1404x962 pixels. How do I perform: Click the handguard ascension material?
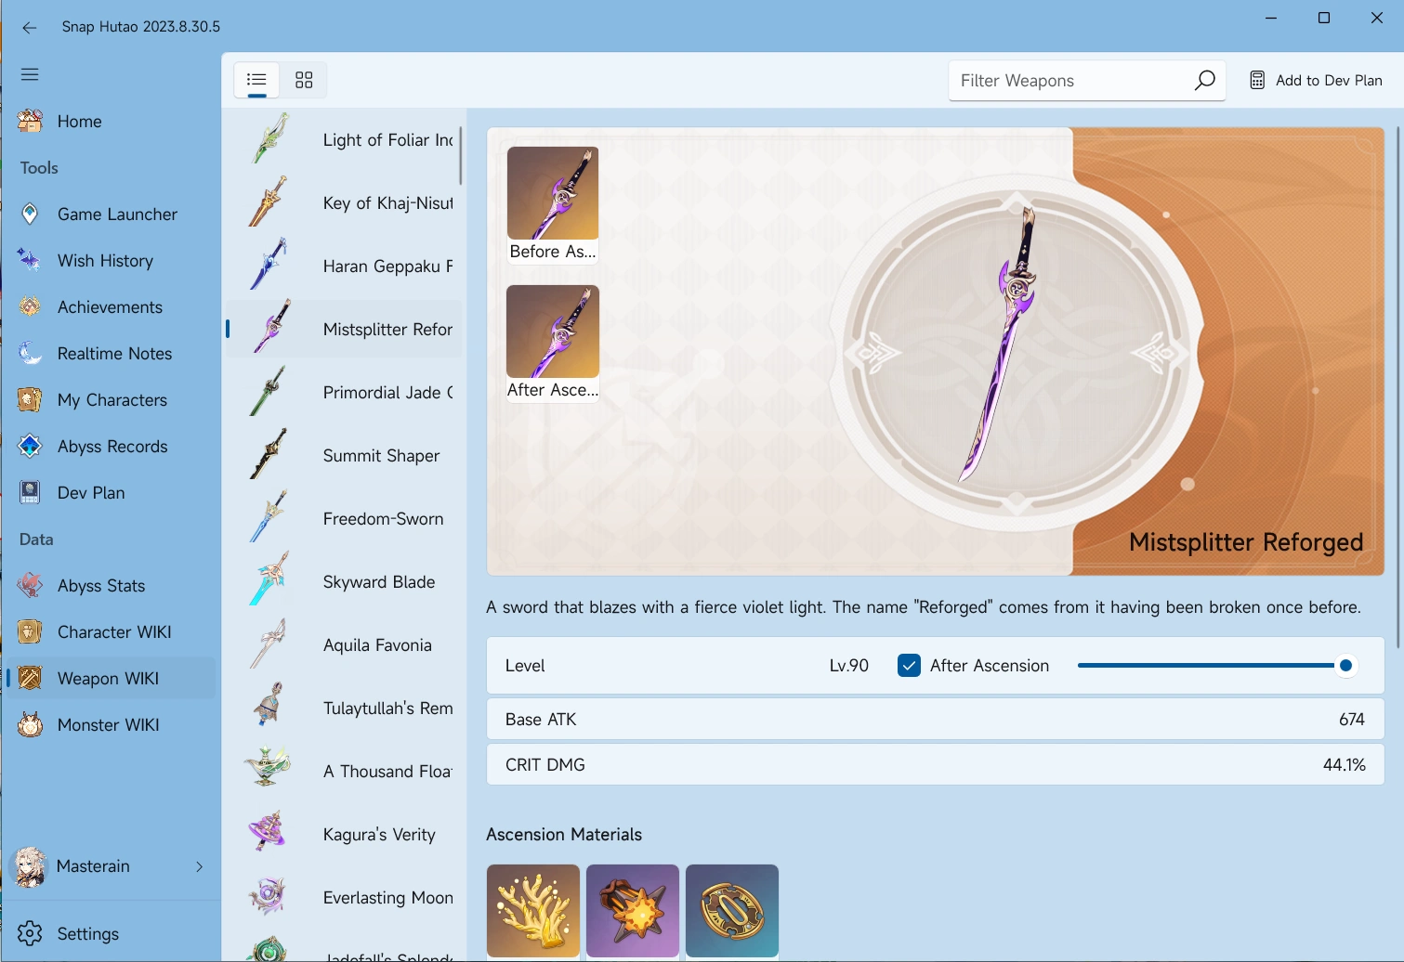732,911
